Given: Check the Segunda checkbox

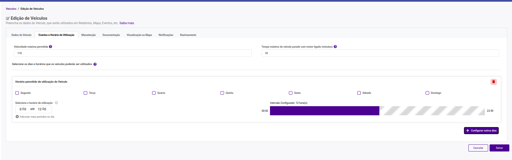Looking at the screenshot, I should point(17,93).
